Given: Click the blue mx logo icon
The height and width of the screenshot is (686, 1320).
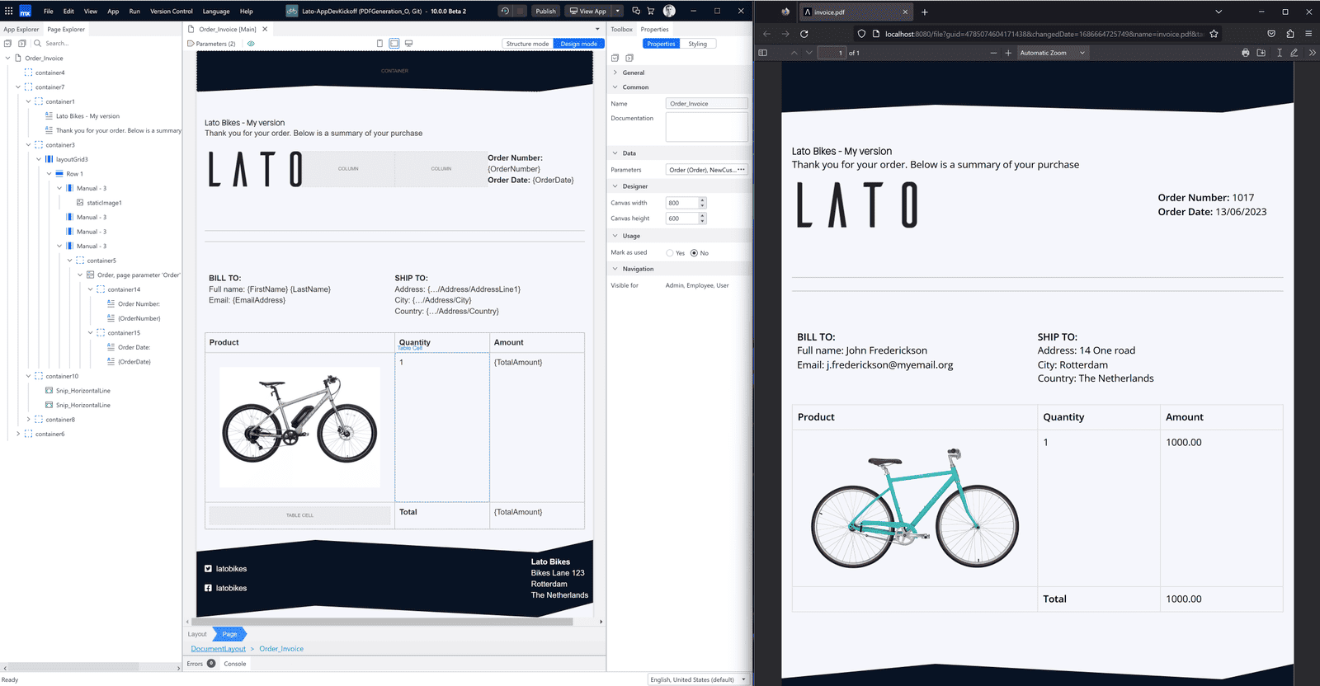Looking at the screenshot, I should (x=25, y=11).
